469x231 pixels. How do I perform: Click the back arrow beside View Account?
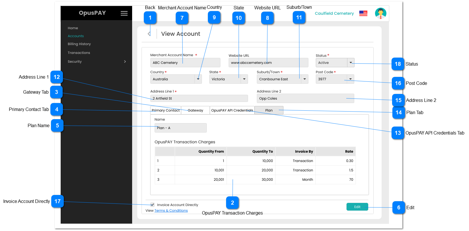(x=149, y=34)
